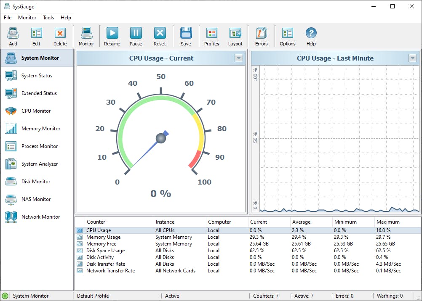
Task: Open the Monitor menu
Action: coord(27,18)
